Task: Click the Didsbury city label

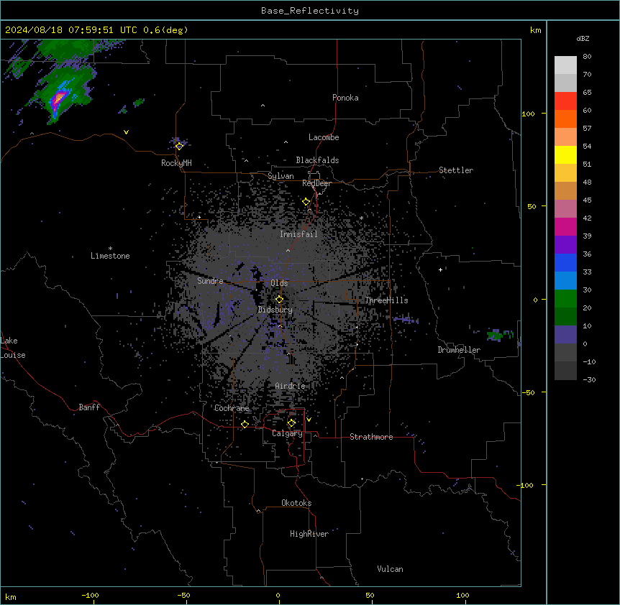Action: [x=275, y=310]
